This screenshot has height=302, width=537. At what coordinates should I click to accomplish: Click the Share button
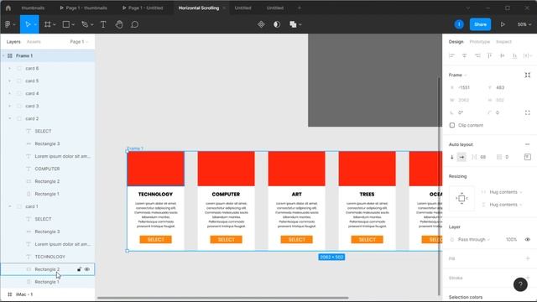(x=480, y=24)
